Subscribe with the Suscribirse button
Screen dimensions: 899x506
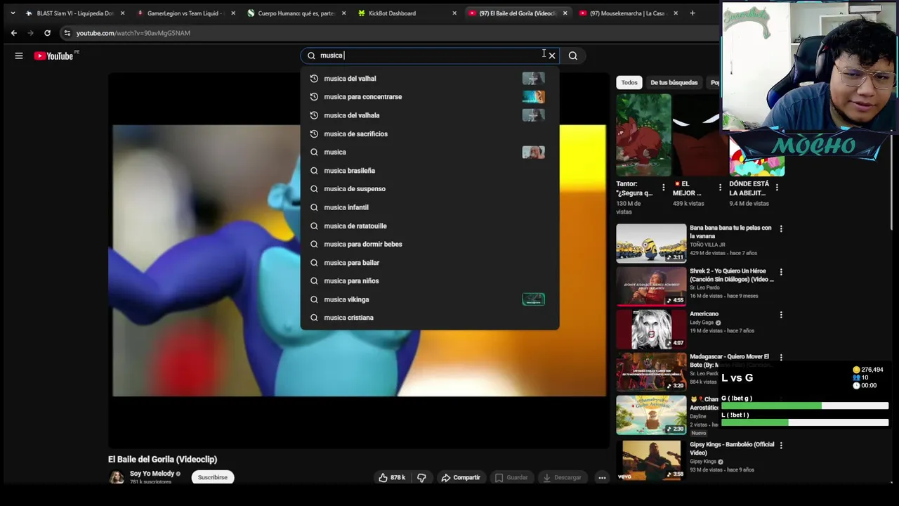(x=213, y=477)
